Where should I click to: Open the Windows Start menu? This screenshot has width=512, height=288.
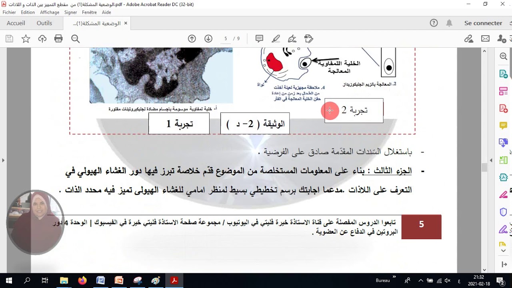(x=9, y=280)
